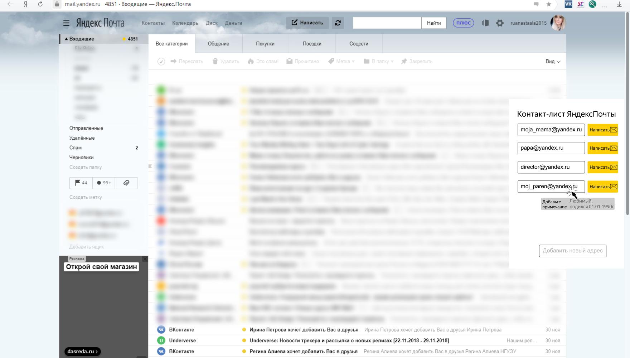Switch to the Общение tab

(219, 44)
